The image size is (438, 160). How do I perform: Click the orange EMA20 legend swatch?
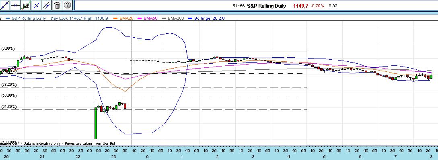(x=116, y=18)
